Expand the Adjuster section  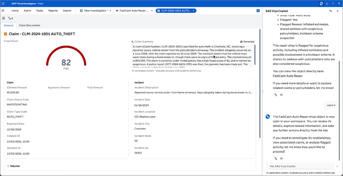[130, 166]
